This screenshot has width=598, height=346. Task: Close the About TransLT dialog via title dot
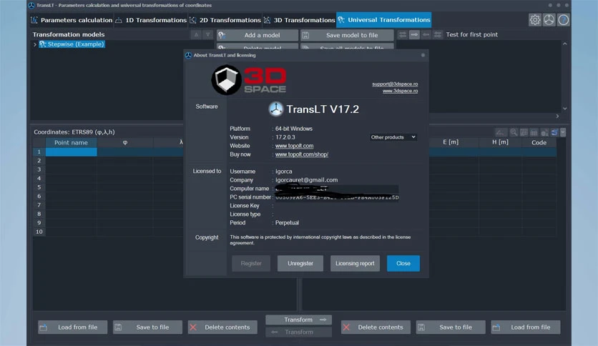423,55
